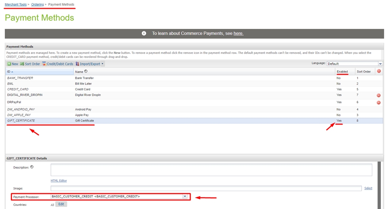Click into the Description text area
Image resolution: width=387 pixels, height=209 pixels.
click(x=211, y=170)
